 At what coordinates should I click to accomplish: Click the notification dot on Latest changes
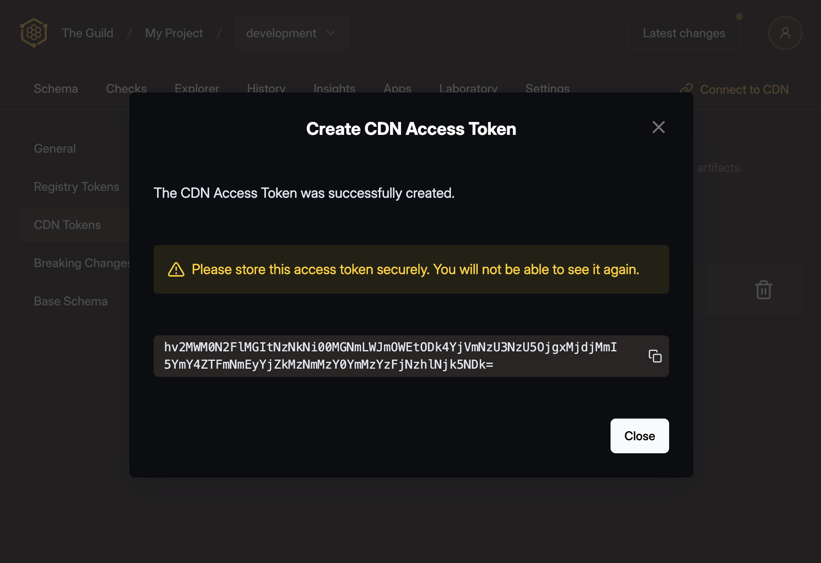click(739, 17)
